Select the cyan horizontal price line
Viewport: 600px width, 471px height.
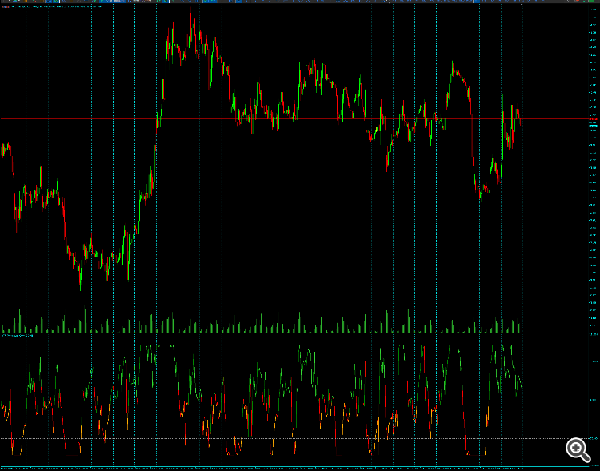pos(294,126)
